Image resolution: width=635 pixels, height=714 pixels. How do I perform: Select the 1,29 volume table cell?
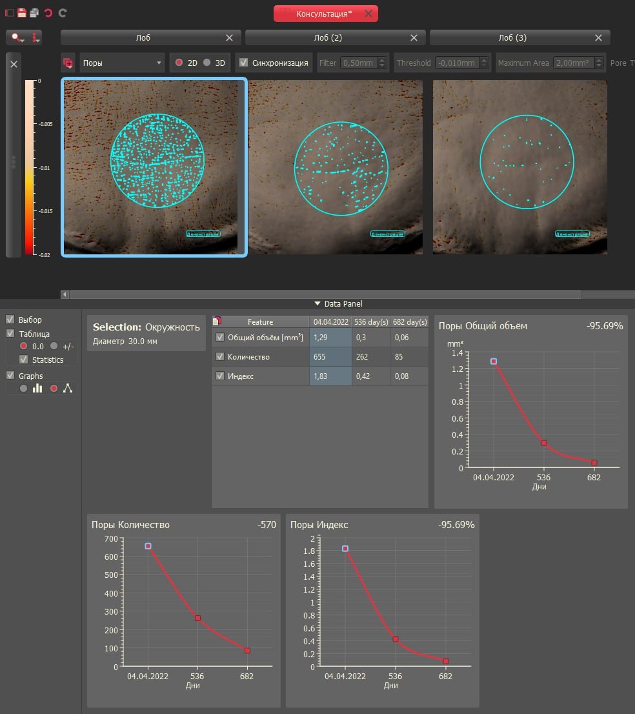(x=331, y=338)
